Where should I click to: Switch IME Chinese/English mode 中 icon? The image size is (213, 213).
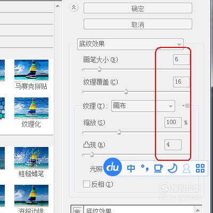click(x=131, y=168)
